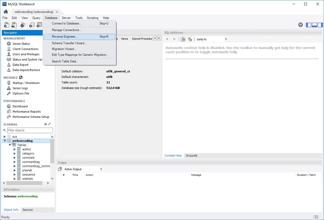Click the create new table icon
The width and height of the screenshot is (324, 220).
click(x=39, y=25)
